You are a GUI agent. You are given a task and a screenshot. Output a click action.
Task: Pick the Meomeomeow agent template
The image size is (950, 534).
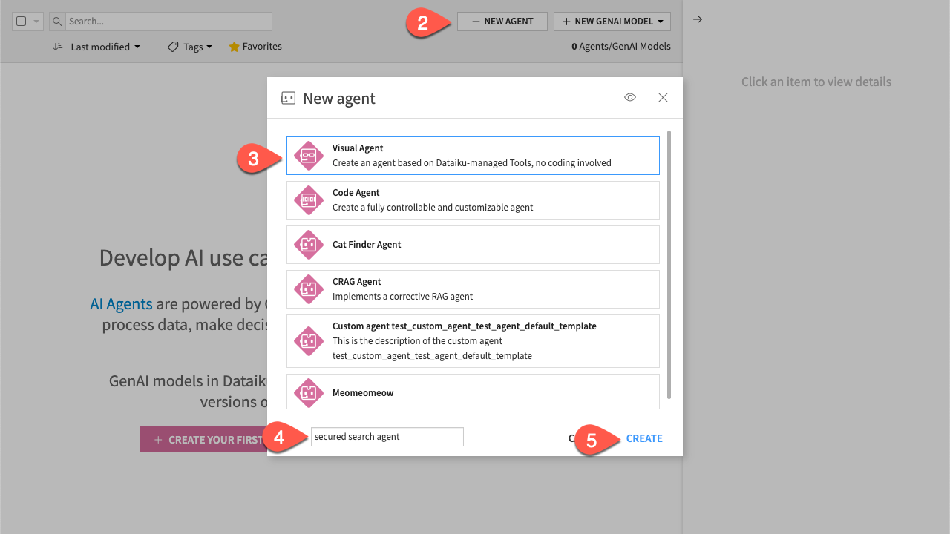pos(473,392)
